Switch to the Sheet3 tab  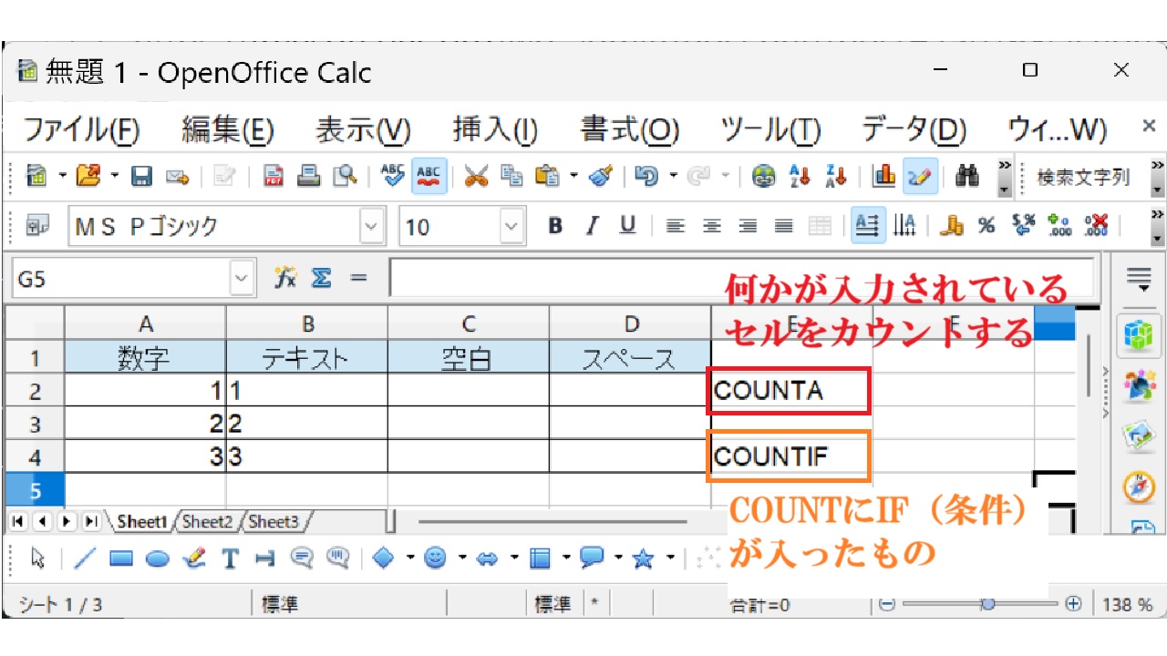pos(274,522)
